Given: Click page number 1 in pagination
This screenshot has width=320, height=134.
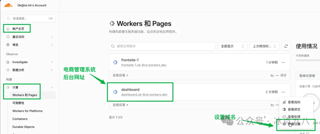Looking at the screenshot, I should pos(265,117).
